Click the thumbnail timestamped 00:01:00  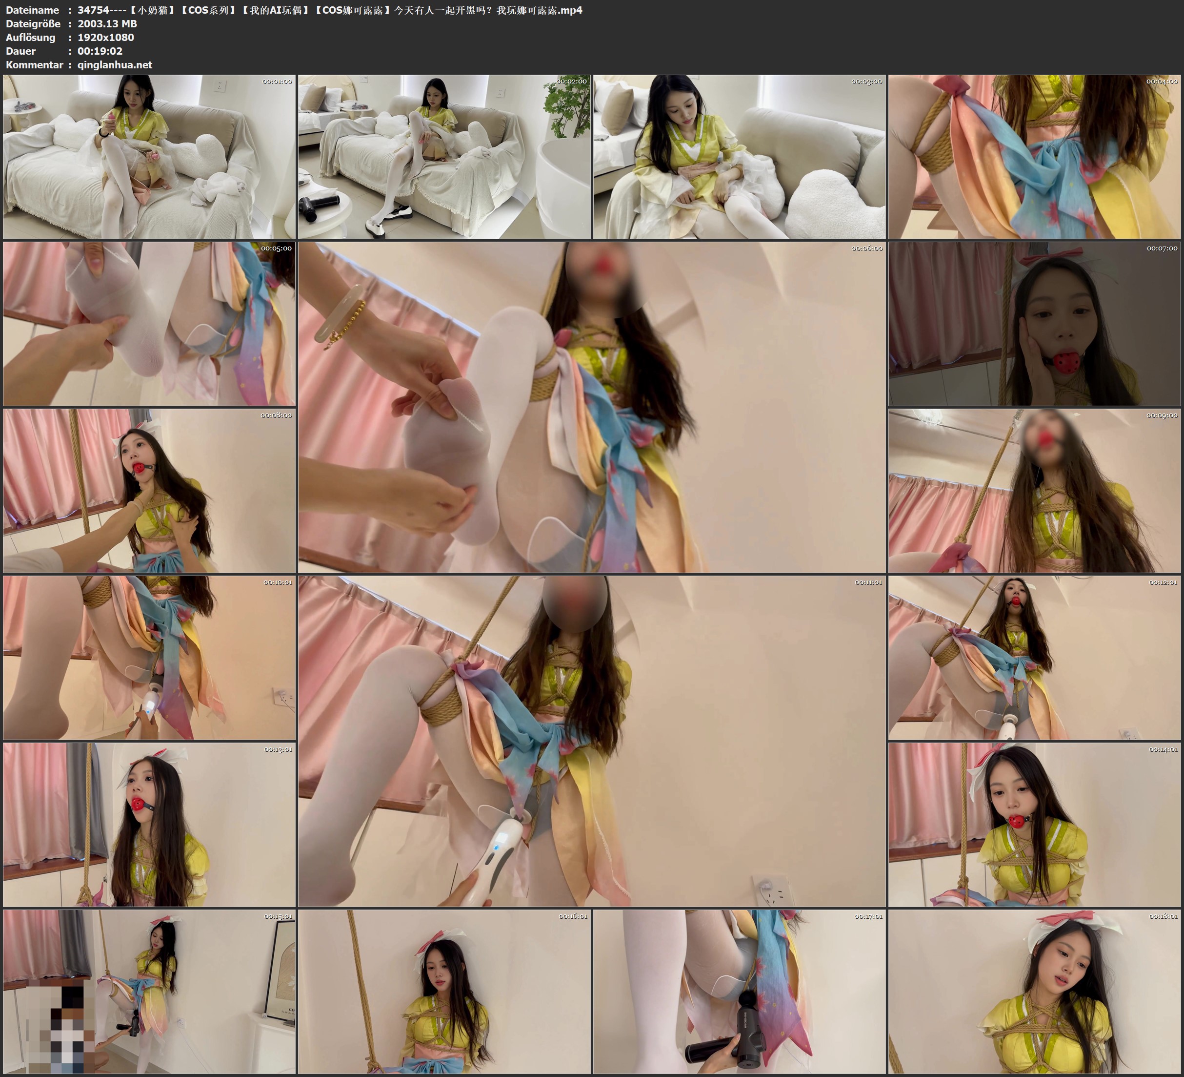(149, 156)
